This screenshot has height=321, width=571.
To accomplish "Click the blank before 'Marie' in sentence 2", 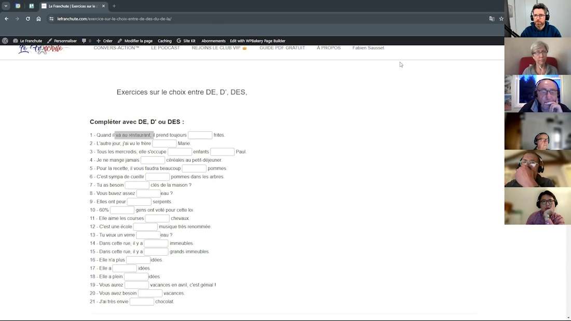I will [164, 144].
